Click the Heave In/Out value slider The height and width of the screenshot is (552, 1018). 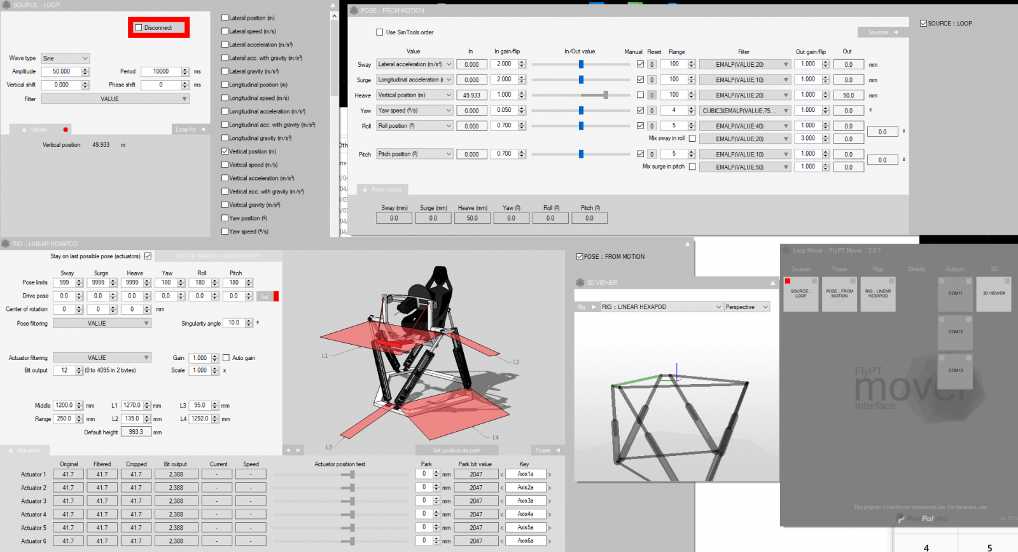click(x=581, y=95)
